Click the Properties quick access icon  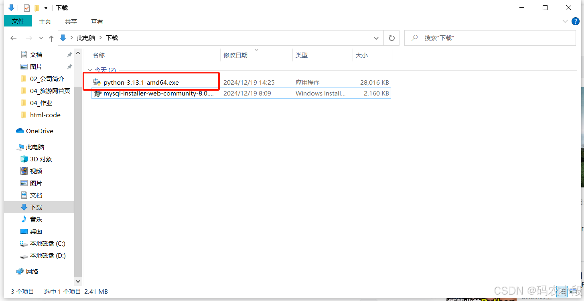tap(26, 8)
